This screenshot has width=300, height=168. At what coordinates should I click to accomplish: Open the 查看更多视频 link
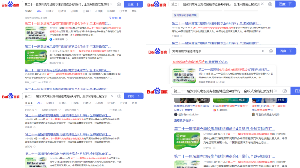point(184,120)
